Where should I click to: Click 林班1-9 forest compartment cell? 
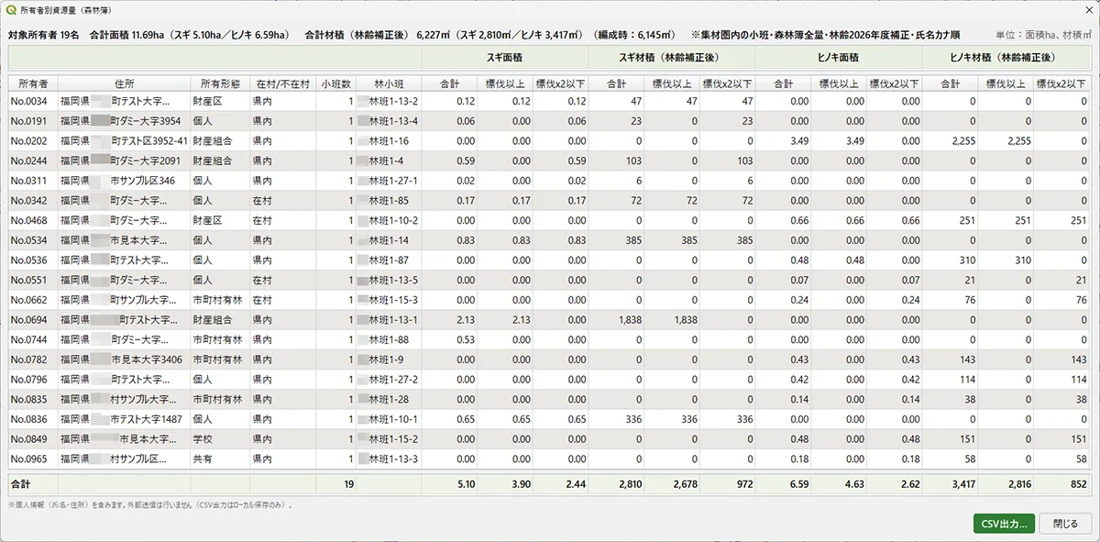390,359
